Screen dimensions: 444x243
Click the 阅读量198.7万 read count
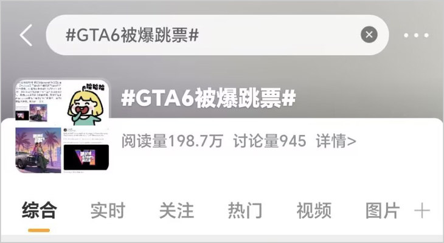(x=173, y=141)
